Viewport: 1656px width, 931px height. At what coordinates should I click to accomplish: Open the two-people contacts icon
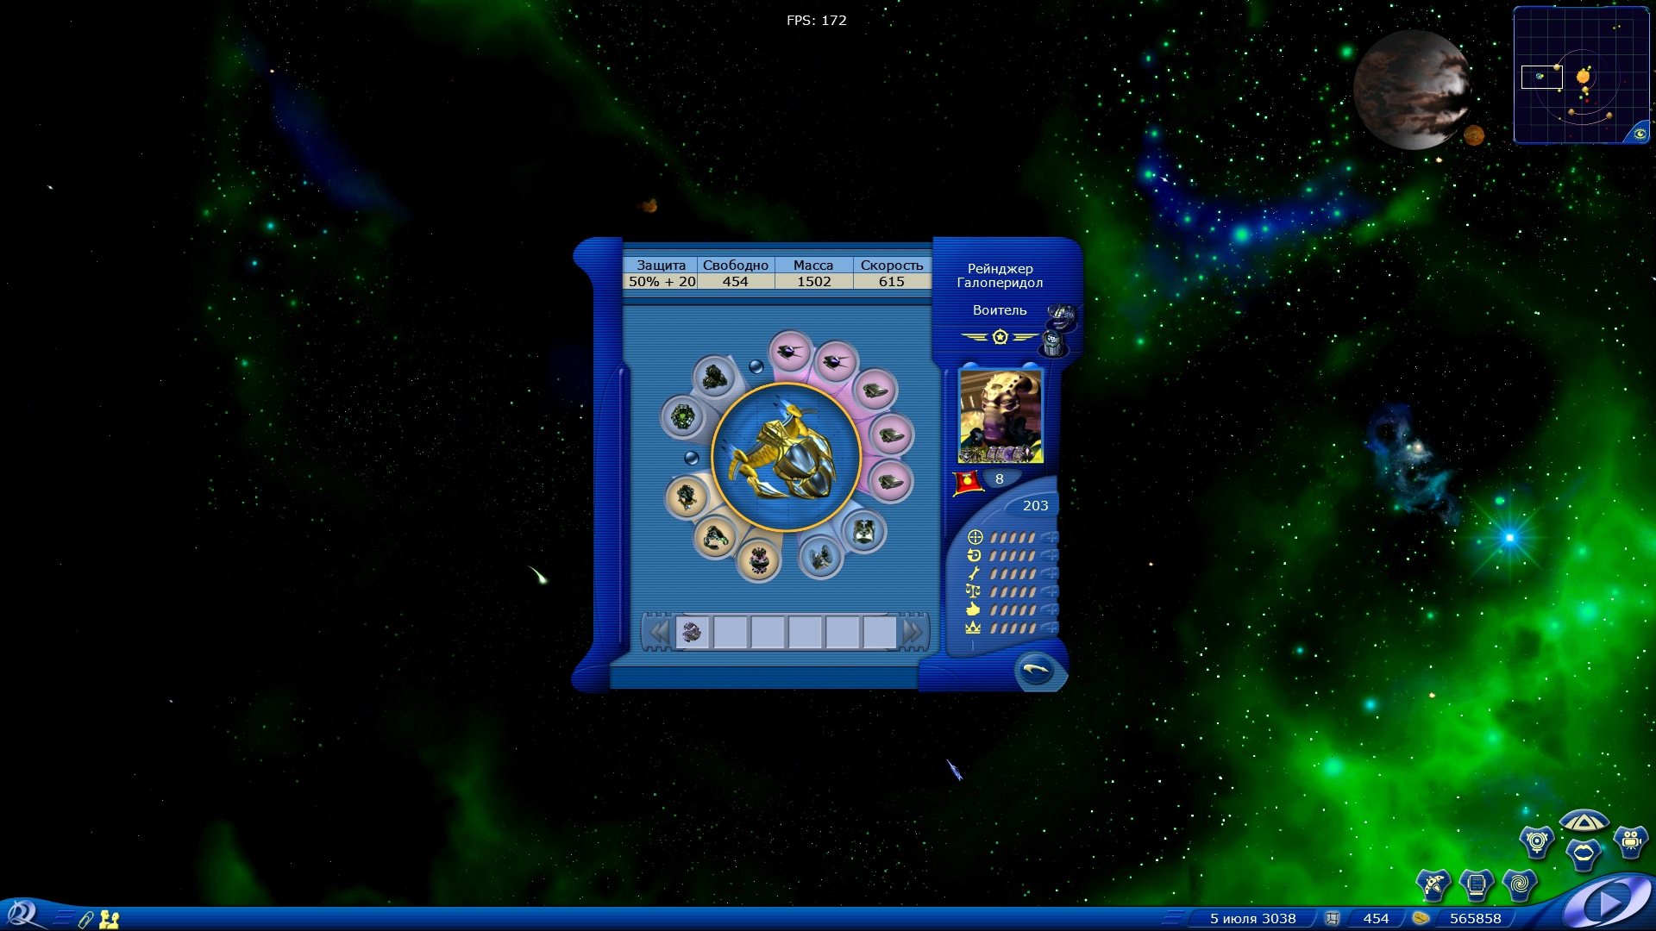110,920
